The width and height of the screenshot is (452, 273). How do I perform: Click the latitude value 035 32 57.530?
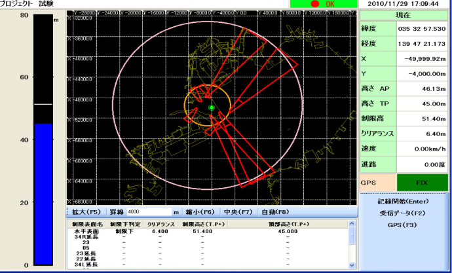(423, 29)
